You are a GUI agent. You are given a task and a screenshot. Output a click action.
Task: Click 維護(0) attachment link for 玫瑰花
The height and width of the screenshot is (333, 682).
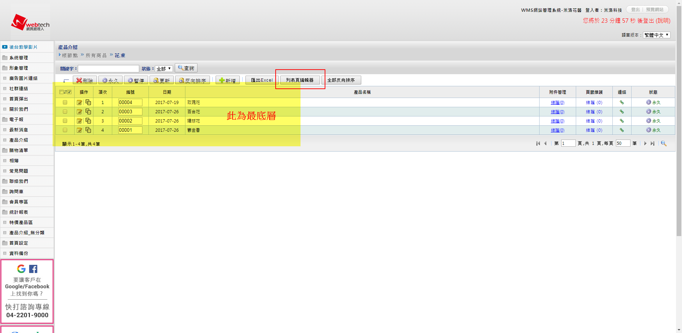(x=557, y=103)
